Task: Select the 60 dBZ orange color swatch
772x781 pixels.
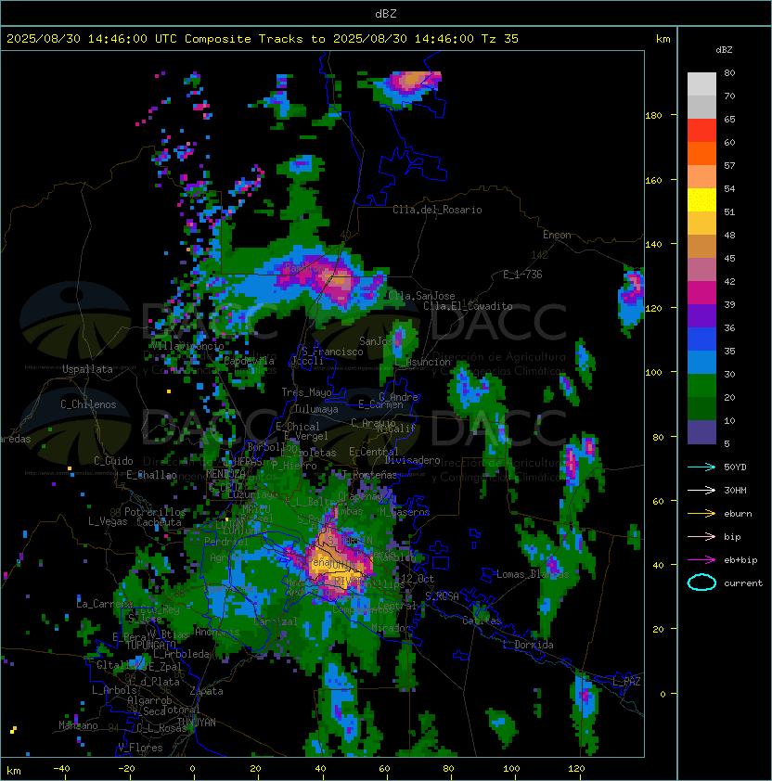Action: (x=701, y=153)
